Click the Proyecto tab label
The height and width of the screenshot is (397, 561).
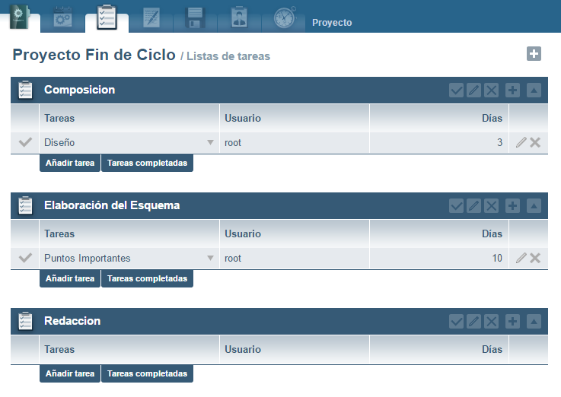click(332, 23)
